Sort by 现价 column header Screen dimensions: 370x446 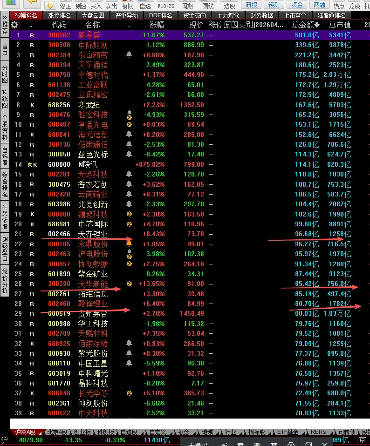(x=196, y=25)
